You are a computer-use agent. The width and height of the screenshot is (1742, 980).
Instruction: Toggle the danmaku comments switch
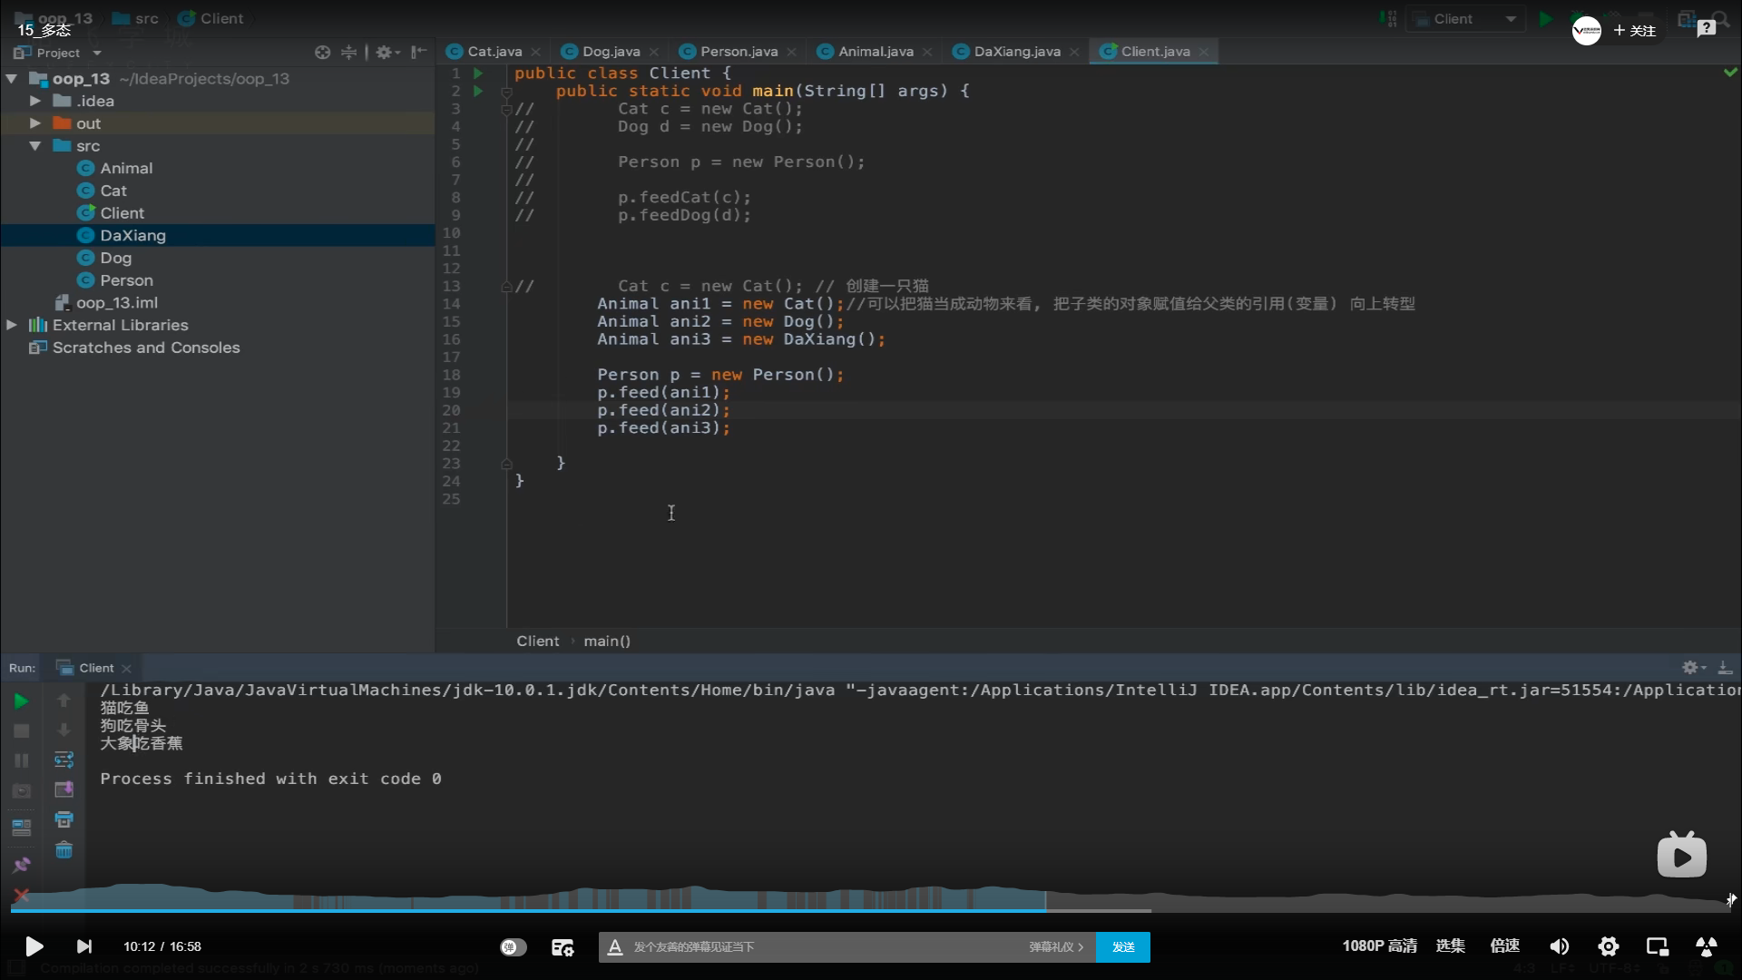[513, 946]
